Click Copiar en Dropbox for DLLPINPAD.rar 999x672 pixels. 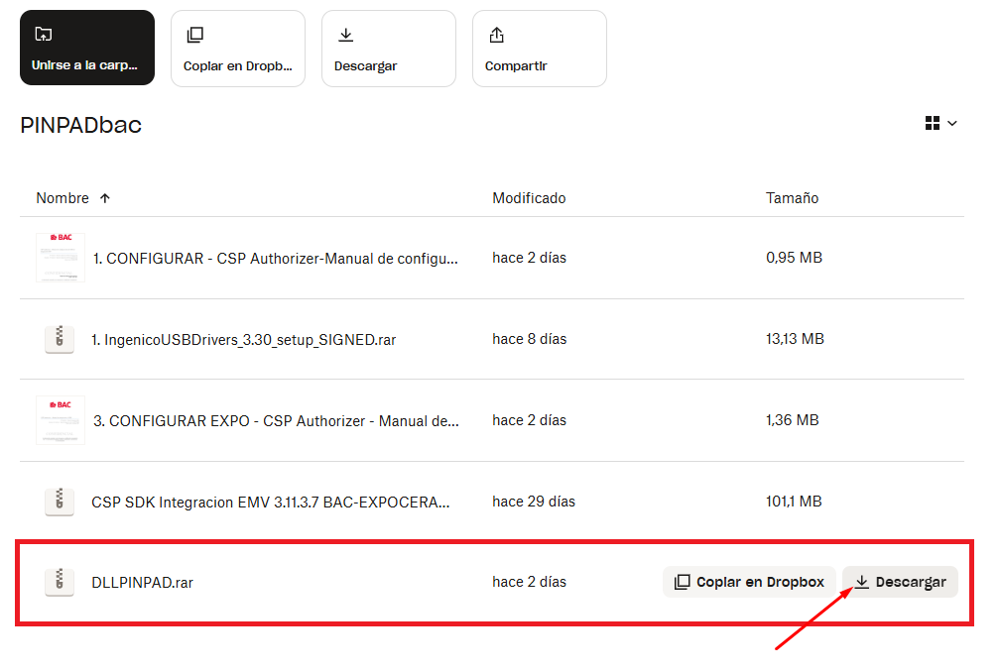[x=749, y=582]
